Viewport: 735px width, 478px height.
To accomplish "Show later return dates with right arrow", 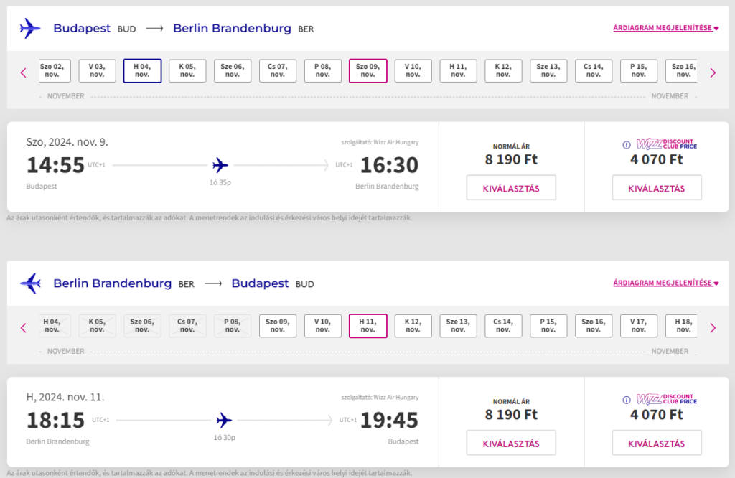I will point(713,327).
